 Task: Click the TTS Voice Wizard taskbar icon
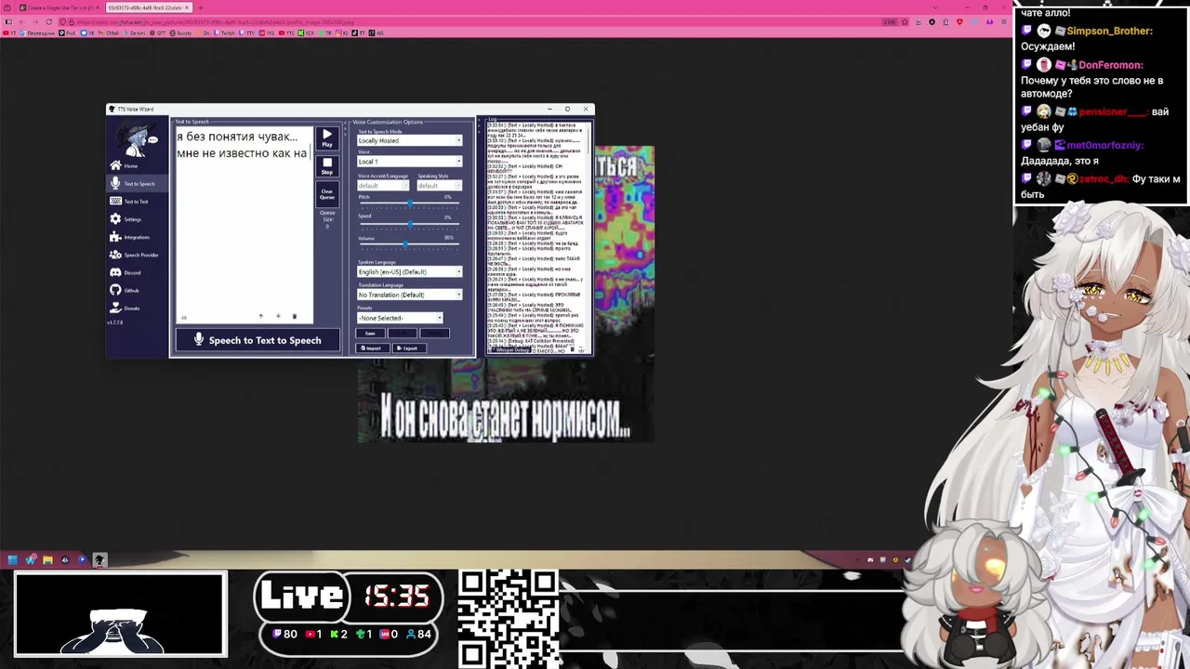click(x=99, y=559)
